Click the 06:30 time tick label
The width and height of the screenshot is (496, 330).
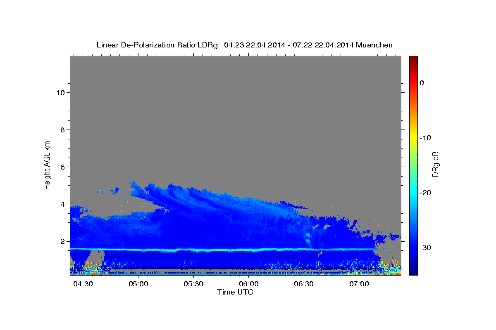click(x=304, y=285)
